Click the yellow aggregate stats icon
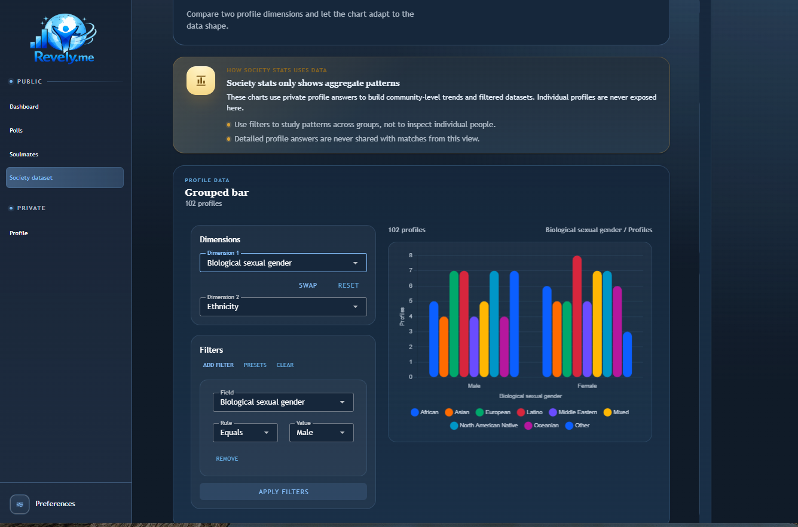Screen dimensions: 798x527 [201, 80]
